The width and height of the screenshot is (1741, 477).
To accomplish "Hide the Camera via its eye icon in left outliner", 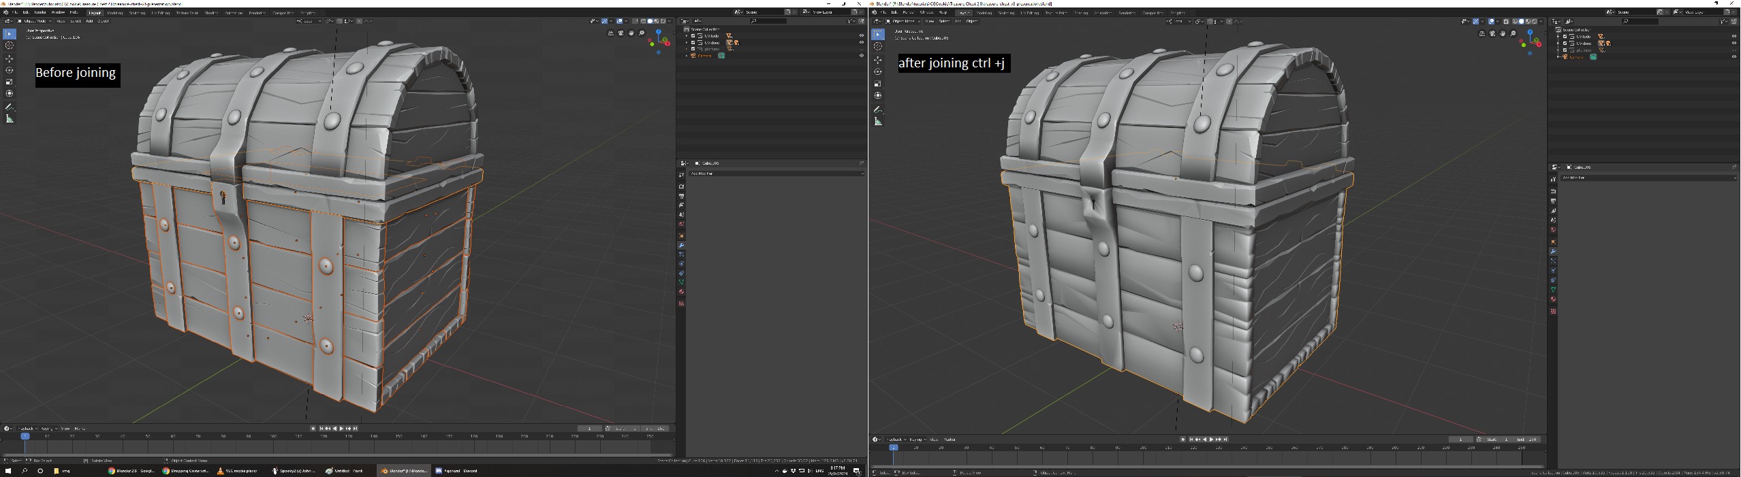I will click(861, 56).
